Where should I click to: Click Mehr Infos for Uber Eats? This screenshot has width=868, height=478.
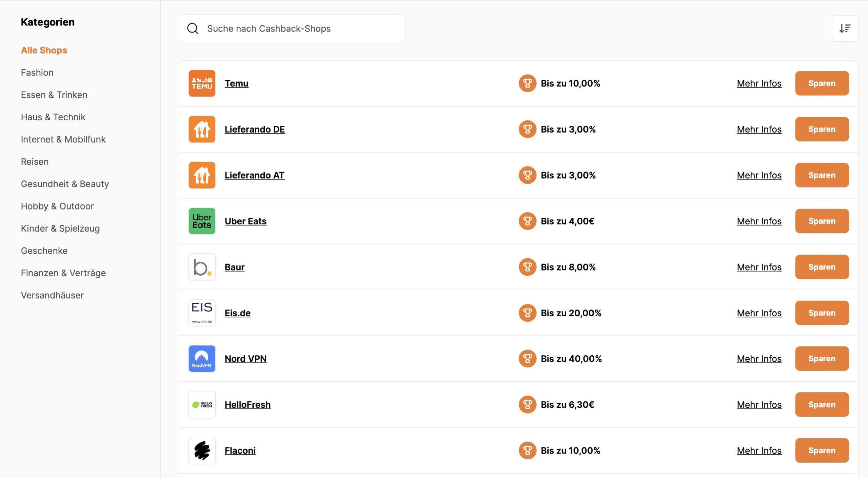click(759, 221)
